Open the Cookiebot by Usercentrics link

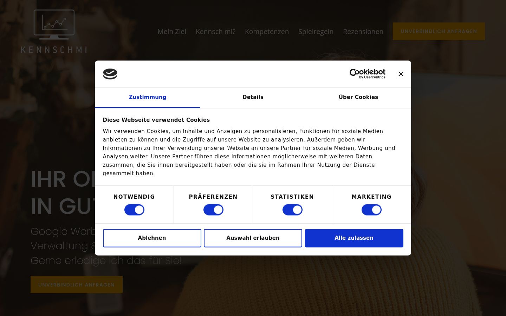point(368,74)
